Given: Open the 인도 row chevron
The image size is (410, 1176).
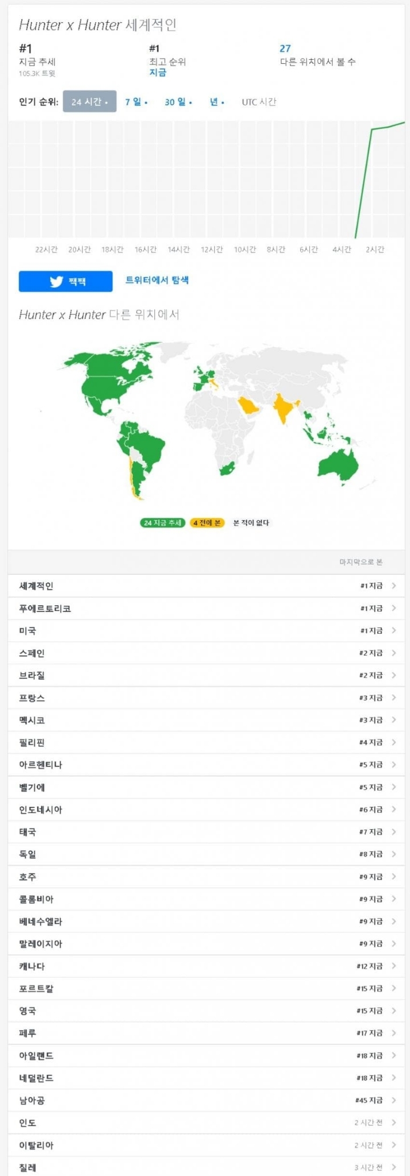Looking at the screenshot, I should click(x=394, y=1122).
